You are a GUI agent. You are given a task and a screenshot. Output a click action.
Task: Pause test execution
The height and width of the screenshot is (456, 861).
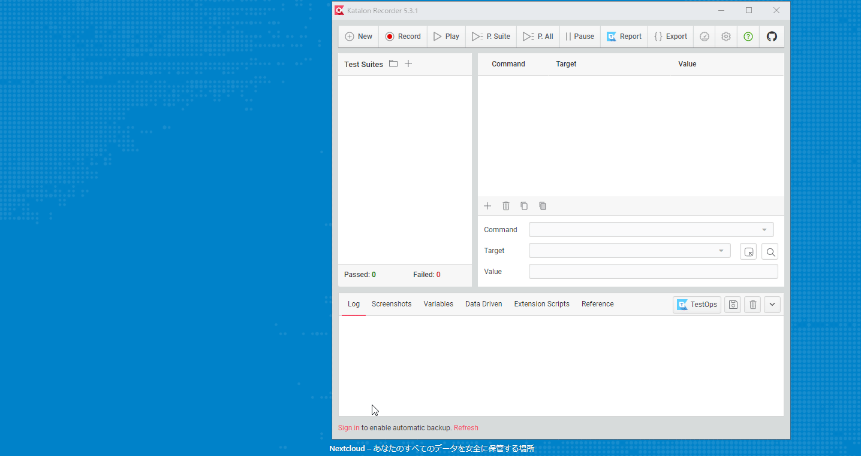[x=580, y=37]
